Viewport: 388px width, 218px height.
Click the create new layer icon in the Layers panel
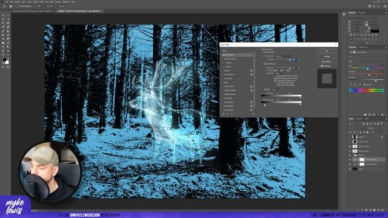point(378,210)
